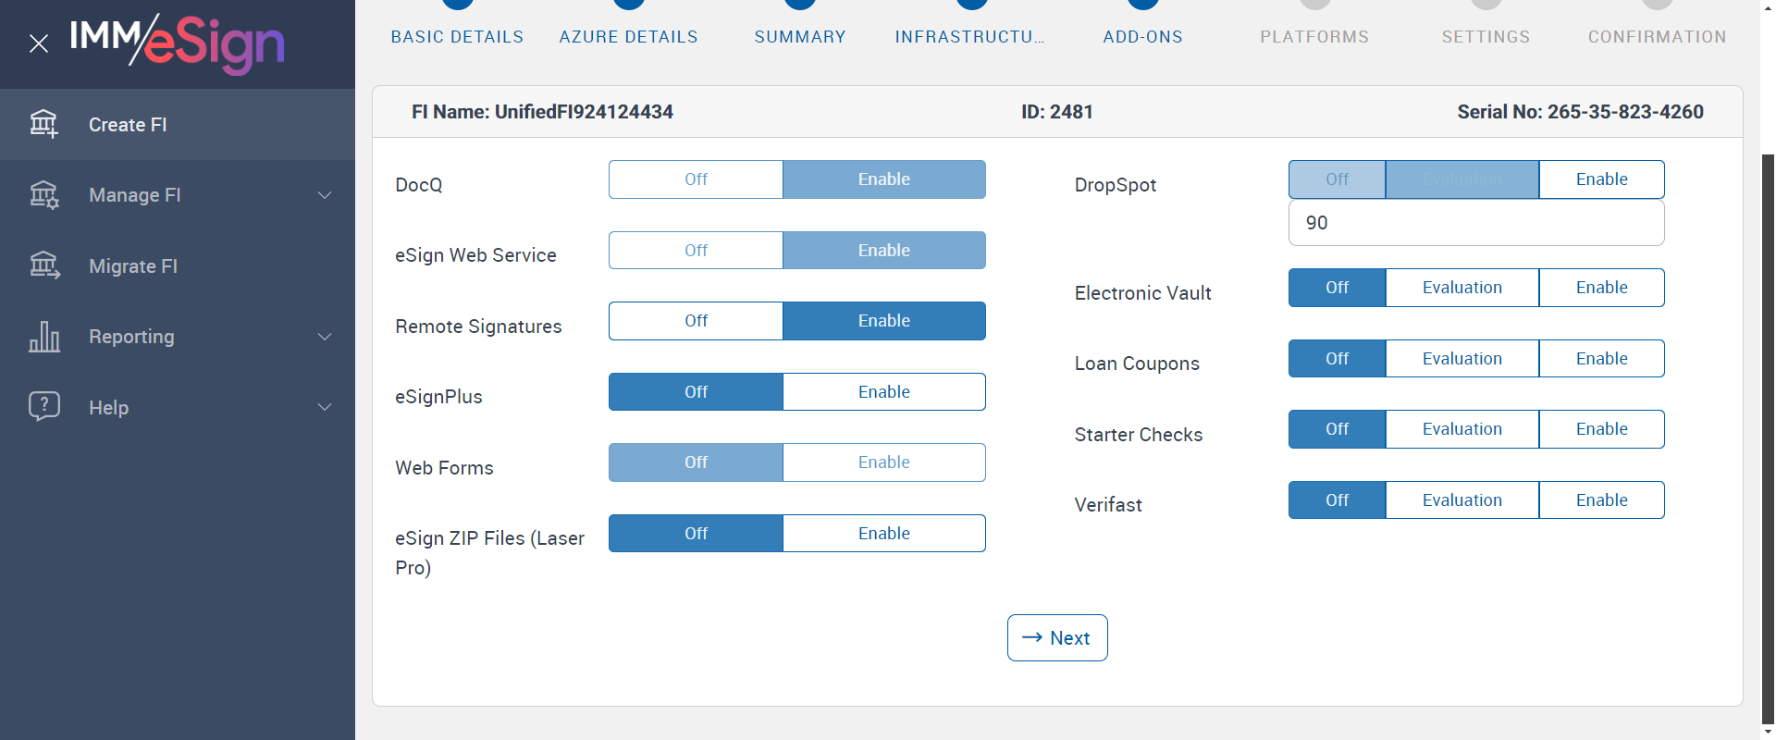The image size is (1776, 740).
Task: Click the Next button
Action: point(1057,638)
